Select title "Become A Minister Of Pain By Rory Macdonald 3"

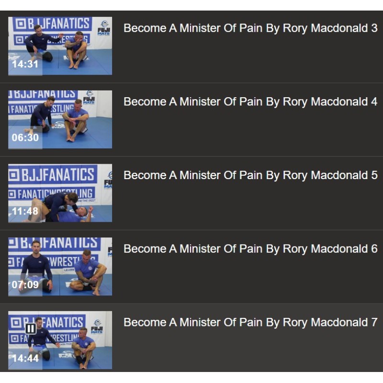tap(250, 28)
